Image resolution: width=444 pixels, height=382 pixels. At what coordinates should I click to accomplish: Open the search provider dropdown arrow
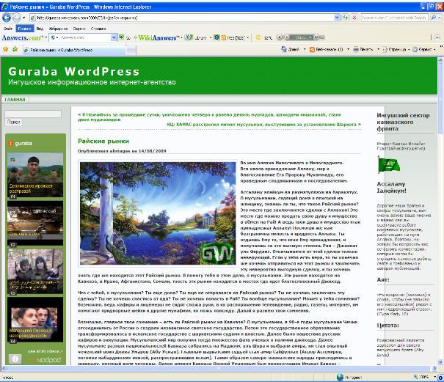click(440, 18)
